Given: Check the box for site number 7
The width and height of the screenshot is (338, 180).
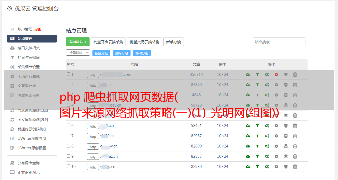Looking at the screenshot, I should coord(69,136).
